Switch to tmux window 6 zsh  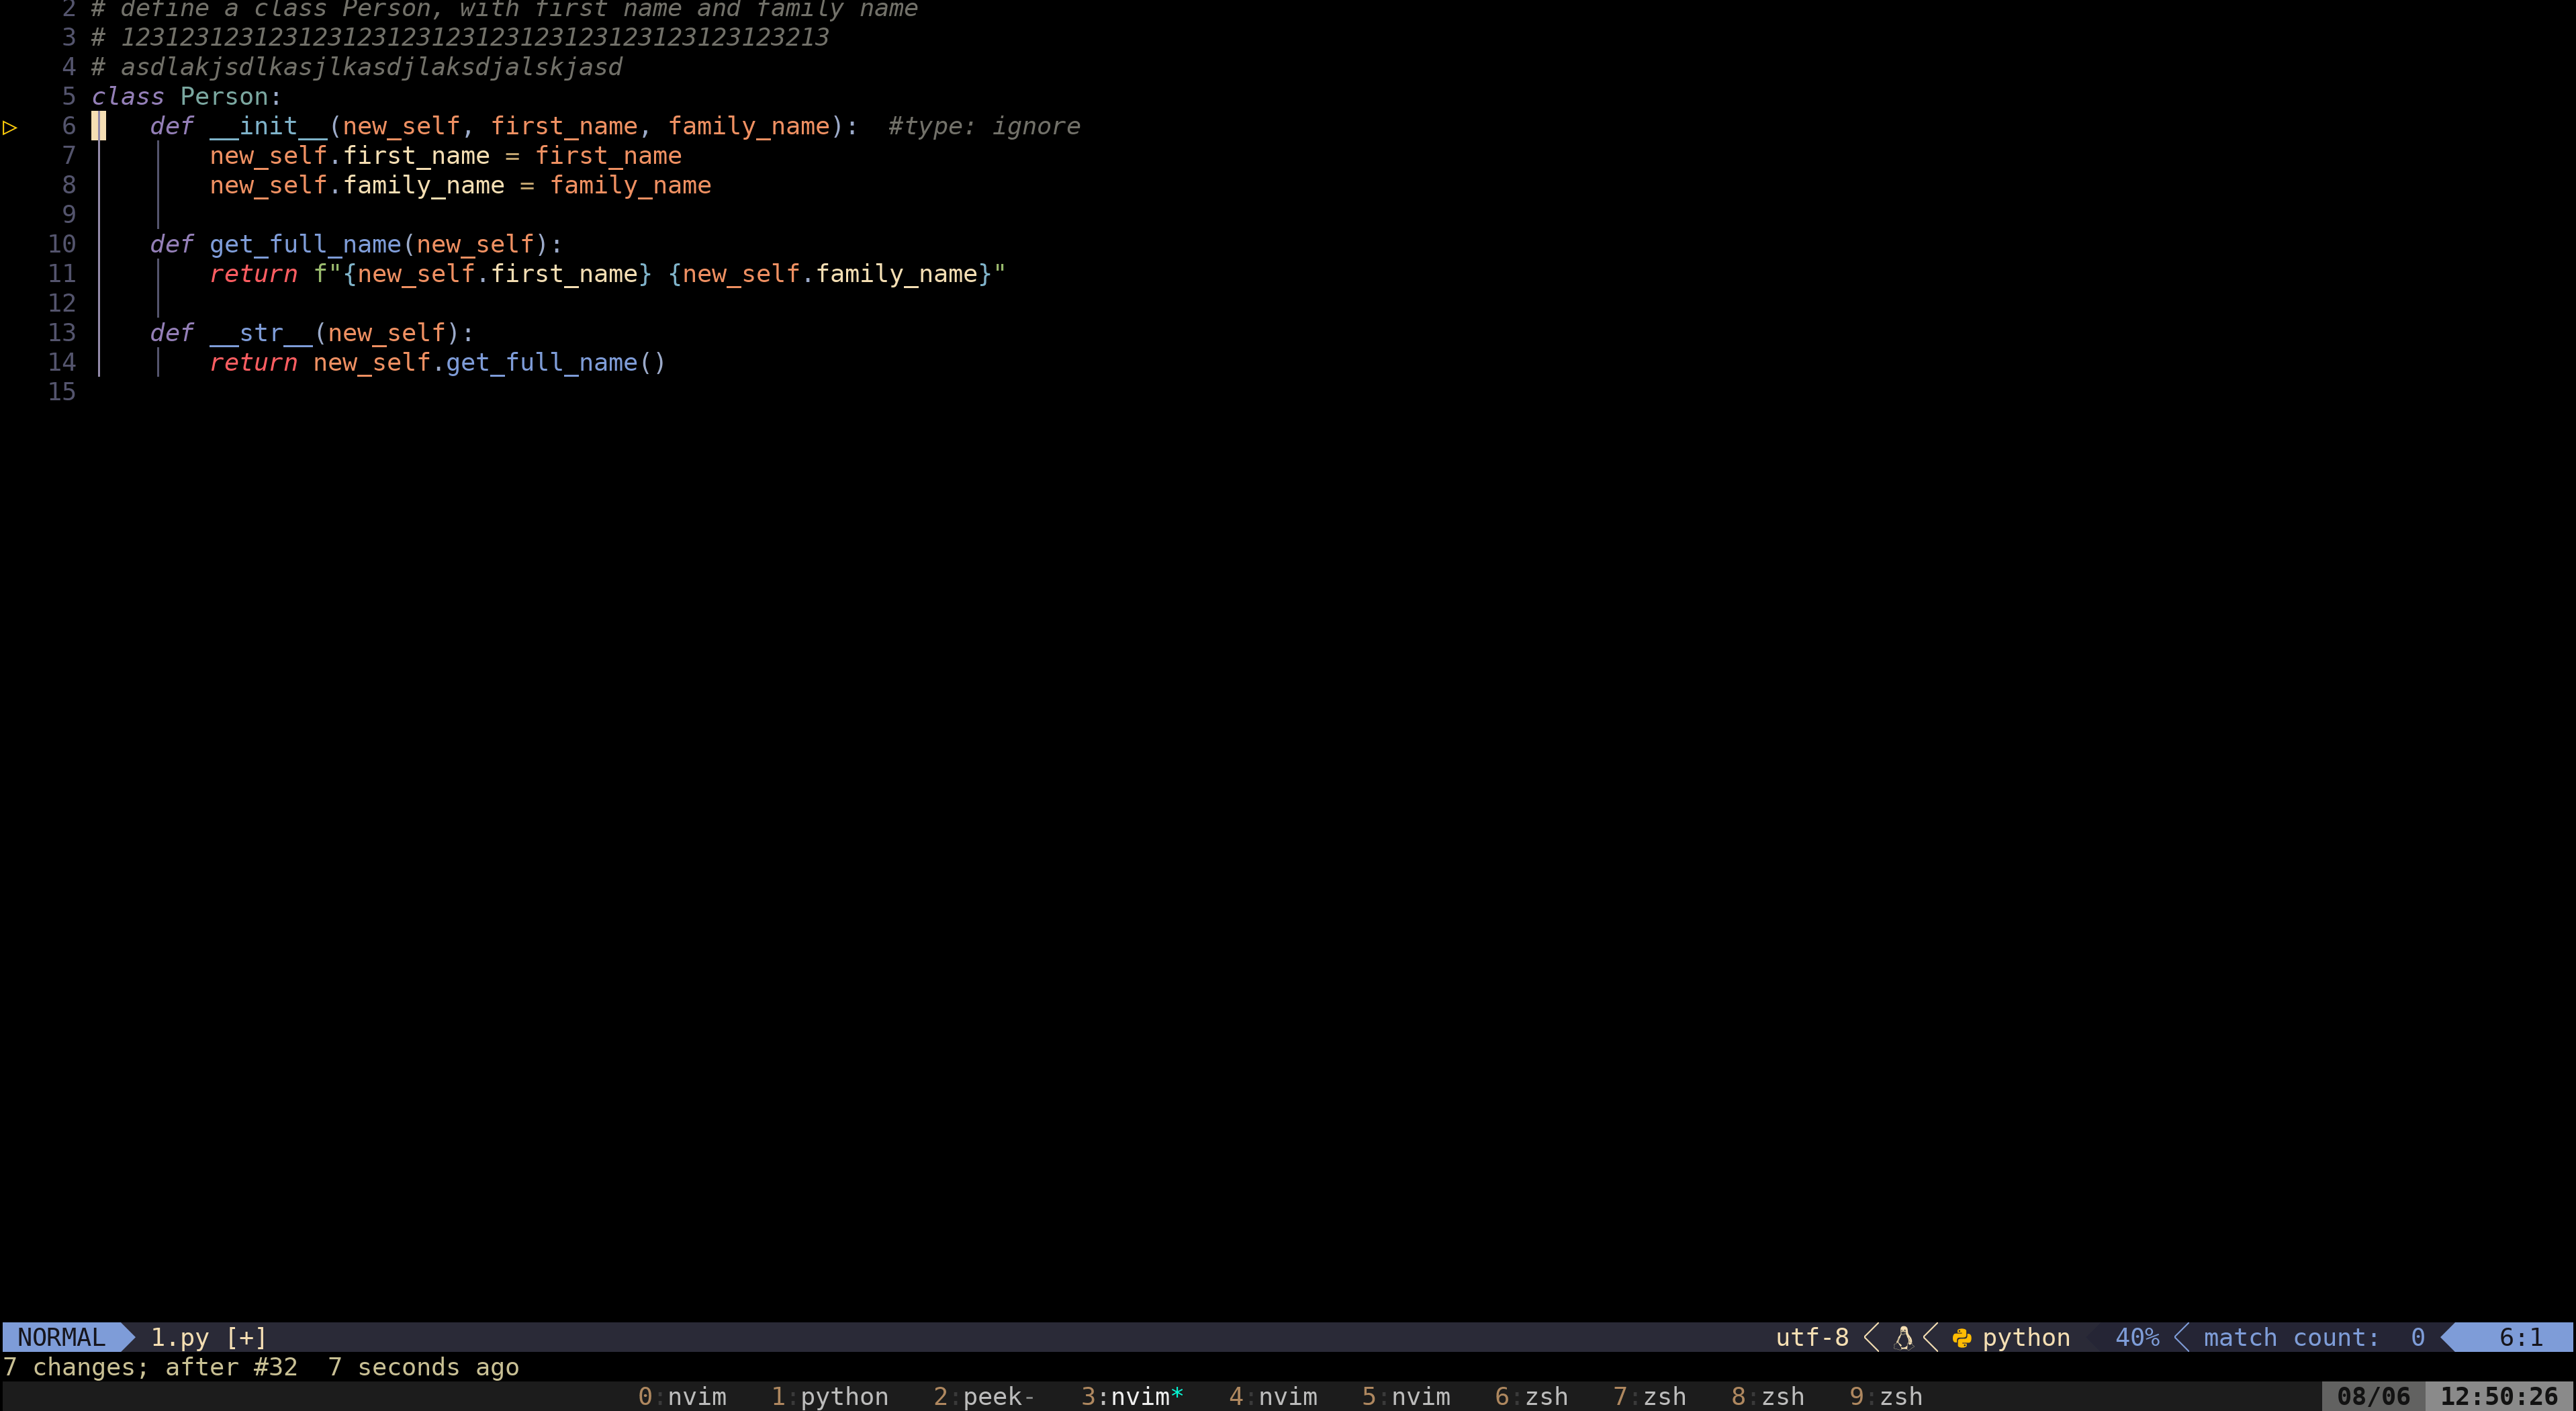[x=1531, y=1396]
